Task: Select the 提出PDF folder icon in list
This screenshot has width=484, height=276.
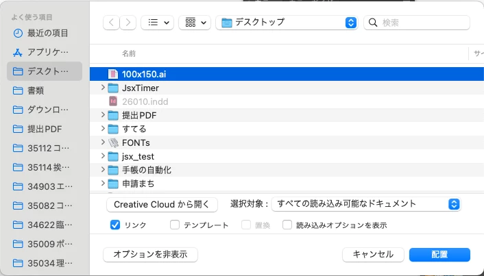Action: click(x=113, y=115)
